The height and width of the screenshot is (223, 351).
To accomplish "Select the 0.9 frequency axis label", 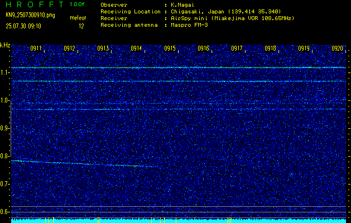I will pos(4,128).
